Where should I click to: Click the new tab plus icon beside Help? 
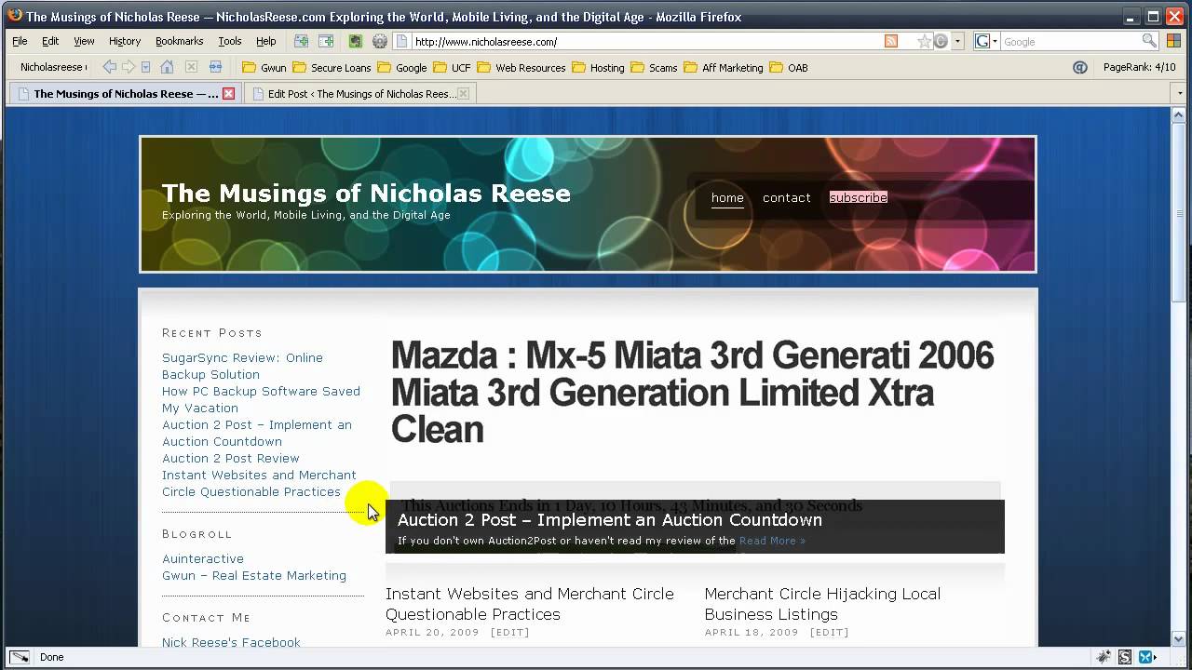click(301, 41)
